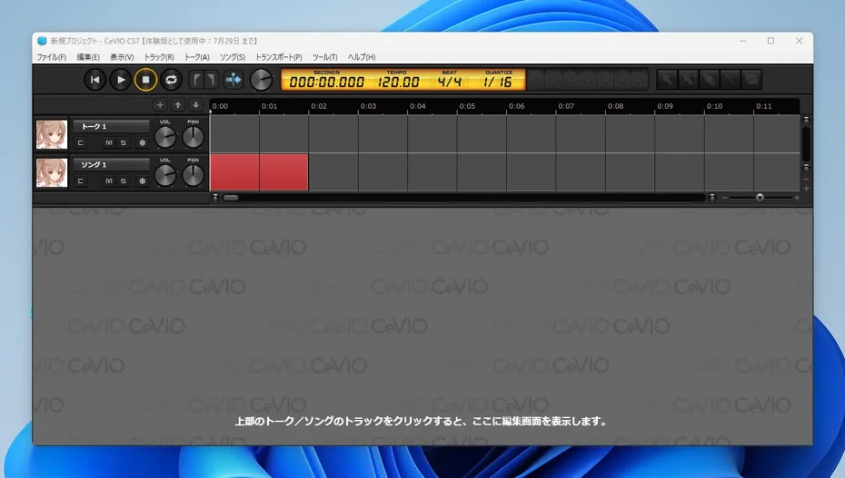Mute the ソング 1 track
Screen dimensions: 845x478
click(x=109, y=181)
